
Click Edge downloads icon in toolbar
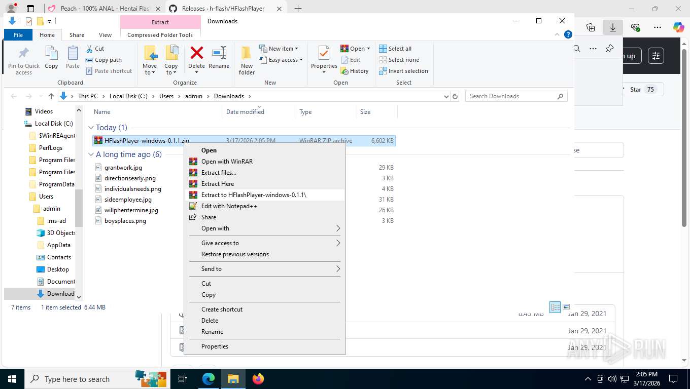point(612,27)
